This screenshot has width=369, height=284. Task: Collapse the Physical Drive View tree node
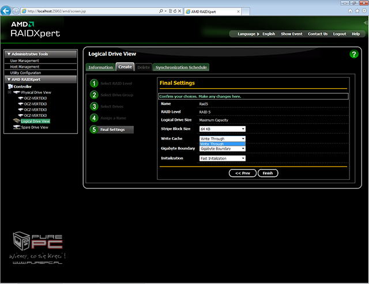[9, 92]
